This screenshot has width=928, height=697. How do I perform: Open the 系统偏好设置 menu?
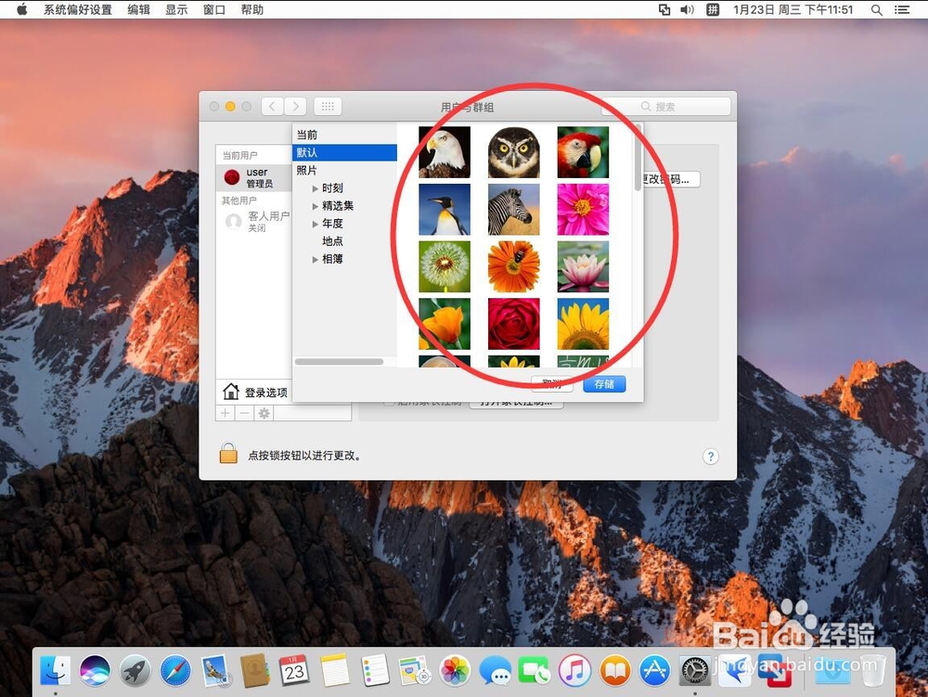pyautogui.click(x=78, y=9)
